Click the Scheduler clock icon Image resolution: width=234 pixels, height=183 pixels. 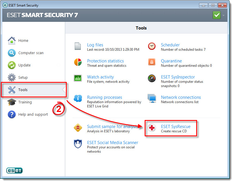(x=152, y=46)
